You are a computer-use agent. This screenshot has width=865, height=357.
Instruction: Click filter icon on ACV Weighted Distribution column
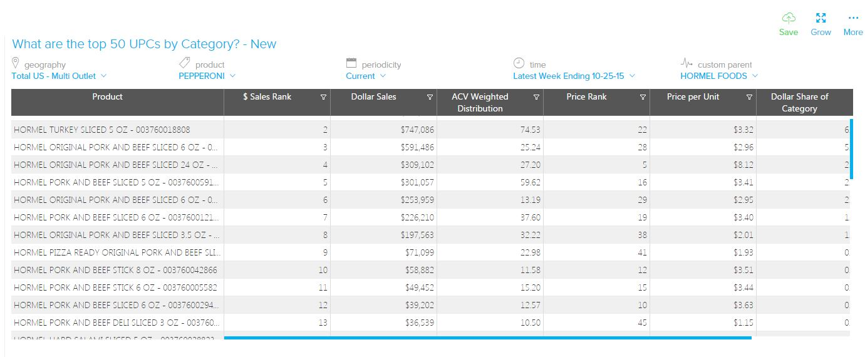(536, 97)
